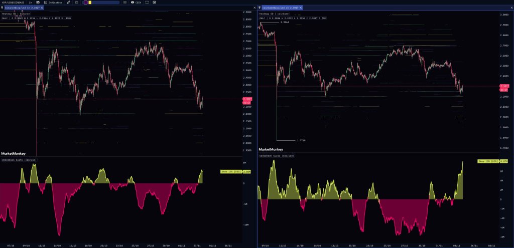Click the grid layout icon in toolbar
This screenshot has height=248, width=514.
[124, 3]
